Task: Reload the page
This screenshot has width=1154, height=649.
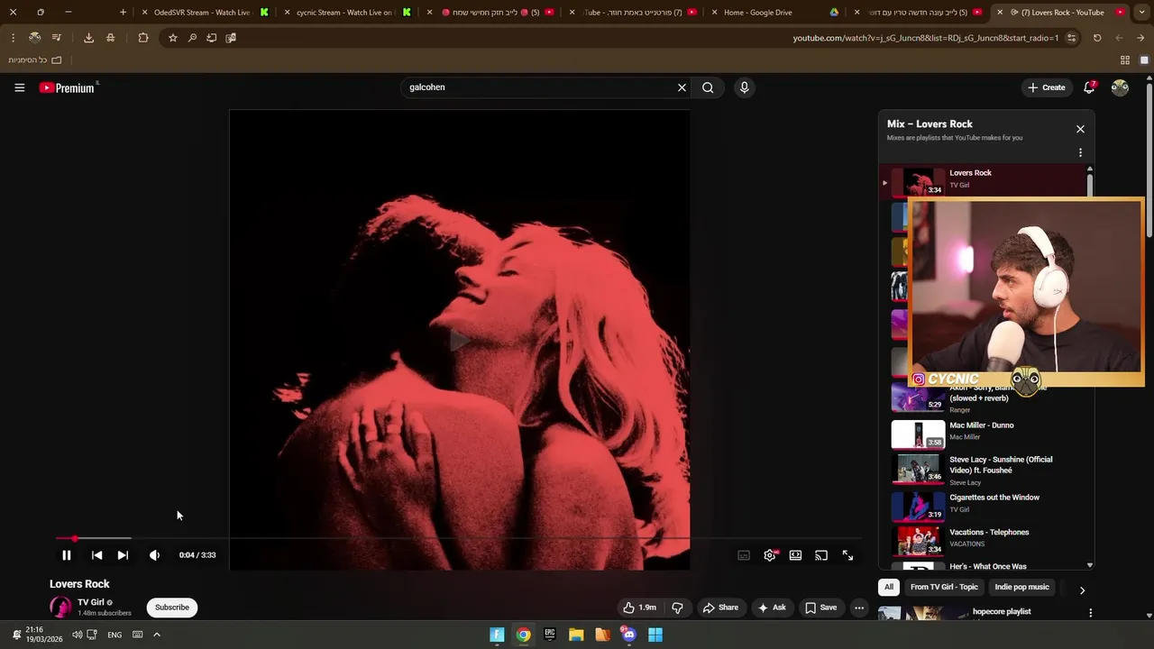Action: [x=1097, y=38]
